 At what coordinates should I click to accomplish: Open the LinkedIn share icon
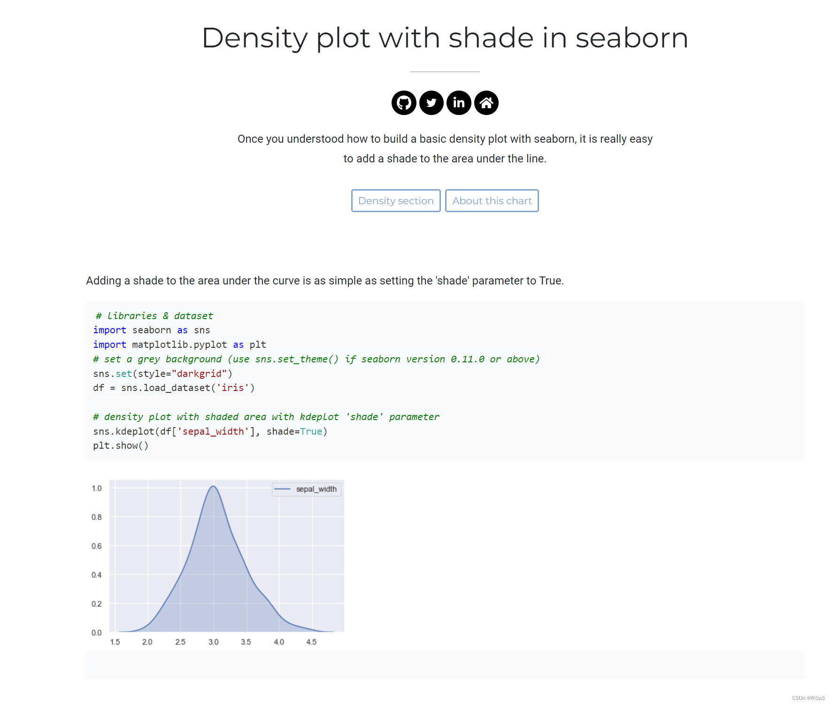pyautogui.click(x=459, y=103)
